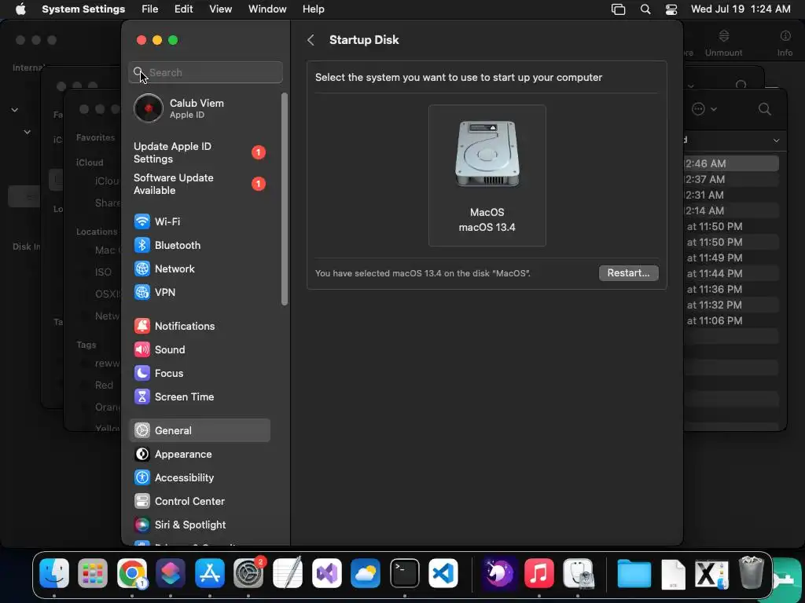
Task: Select the 2:46 AM row in Finder
Action: pyautogui.click(x=732, y=163)
